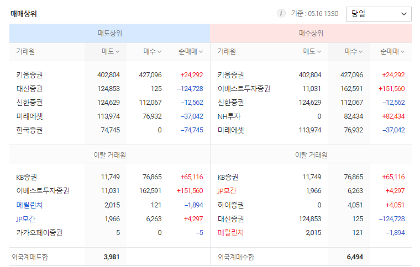Image resolution: width=420 pixels, height=267 pixels.
Task: Open the 당일 period dropdown
Action: [x=379, y=14]
